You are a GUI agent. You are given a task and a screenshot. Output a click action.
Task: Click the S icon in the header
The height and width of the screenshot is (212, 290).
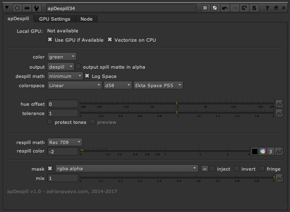coord(254,8)
